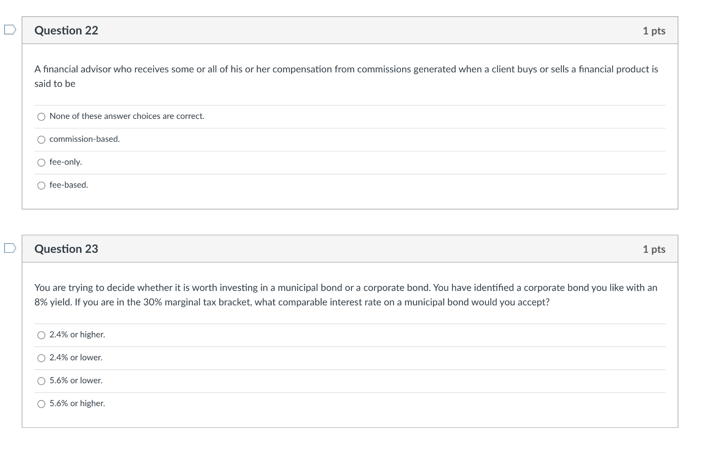This screenshot has width=710, height=449.
Task: Select radio button for 'fee-only.'
Action: [x=41, y=162]
